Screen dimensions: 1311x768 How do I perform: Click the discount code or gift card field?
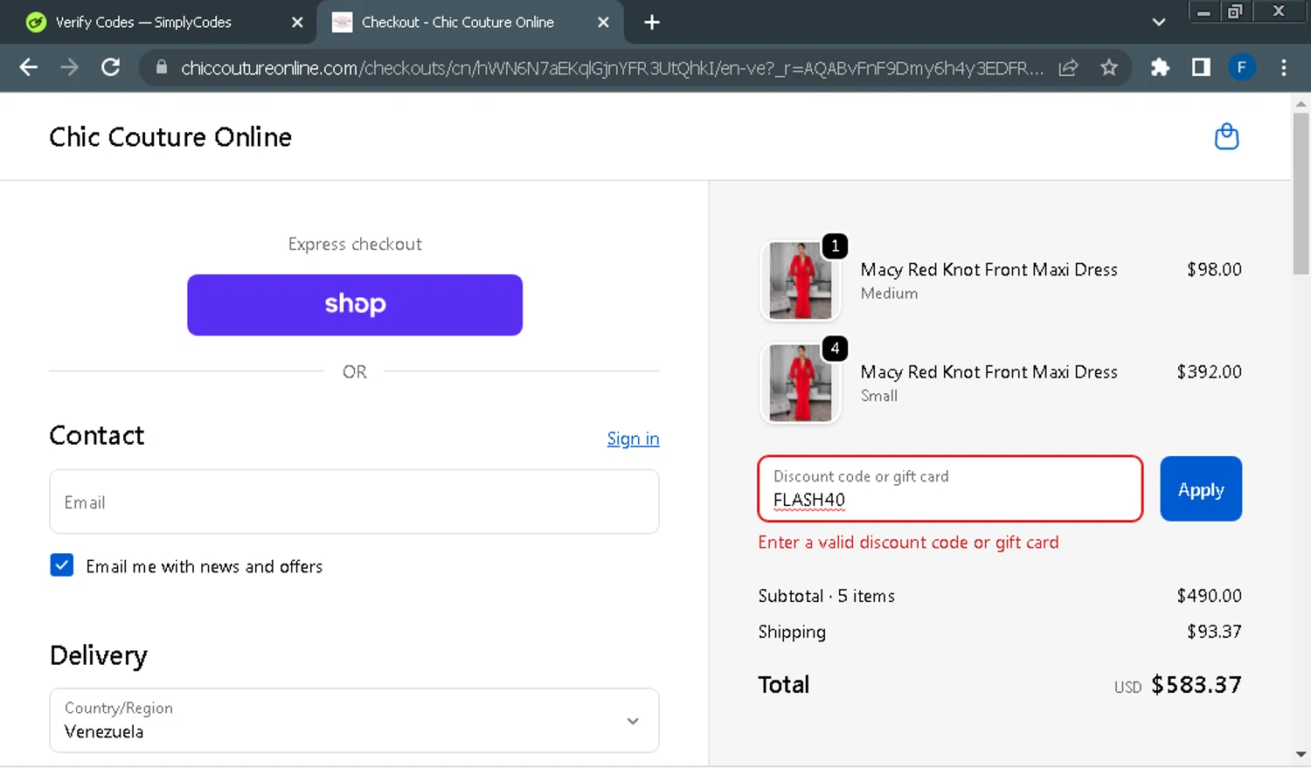[950, 488]
